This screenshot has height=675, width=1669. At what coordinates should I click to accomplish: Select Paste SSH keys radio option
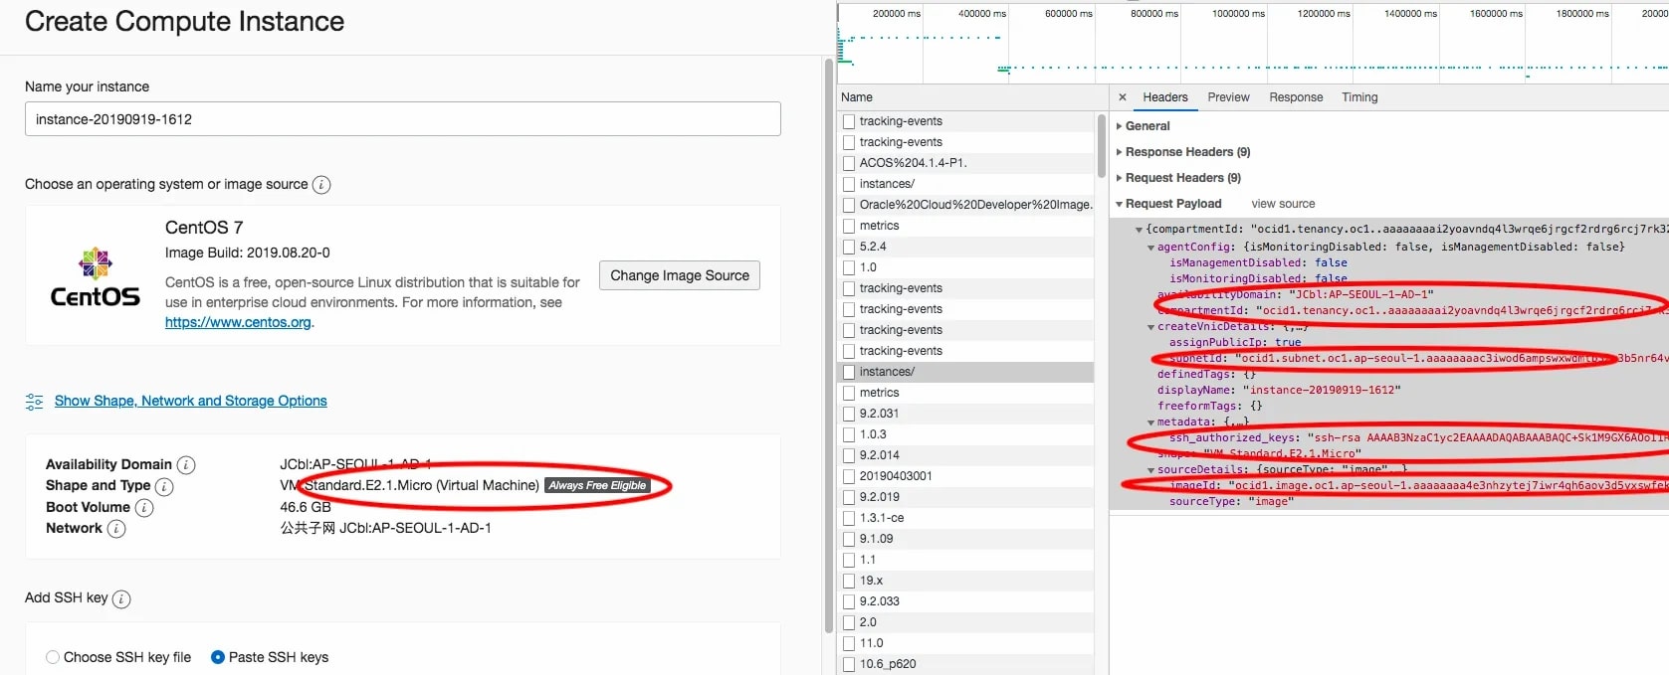pos(218,657)
